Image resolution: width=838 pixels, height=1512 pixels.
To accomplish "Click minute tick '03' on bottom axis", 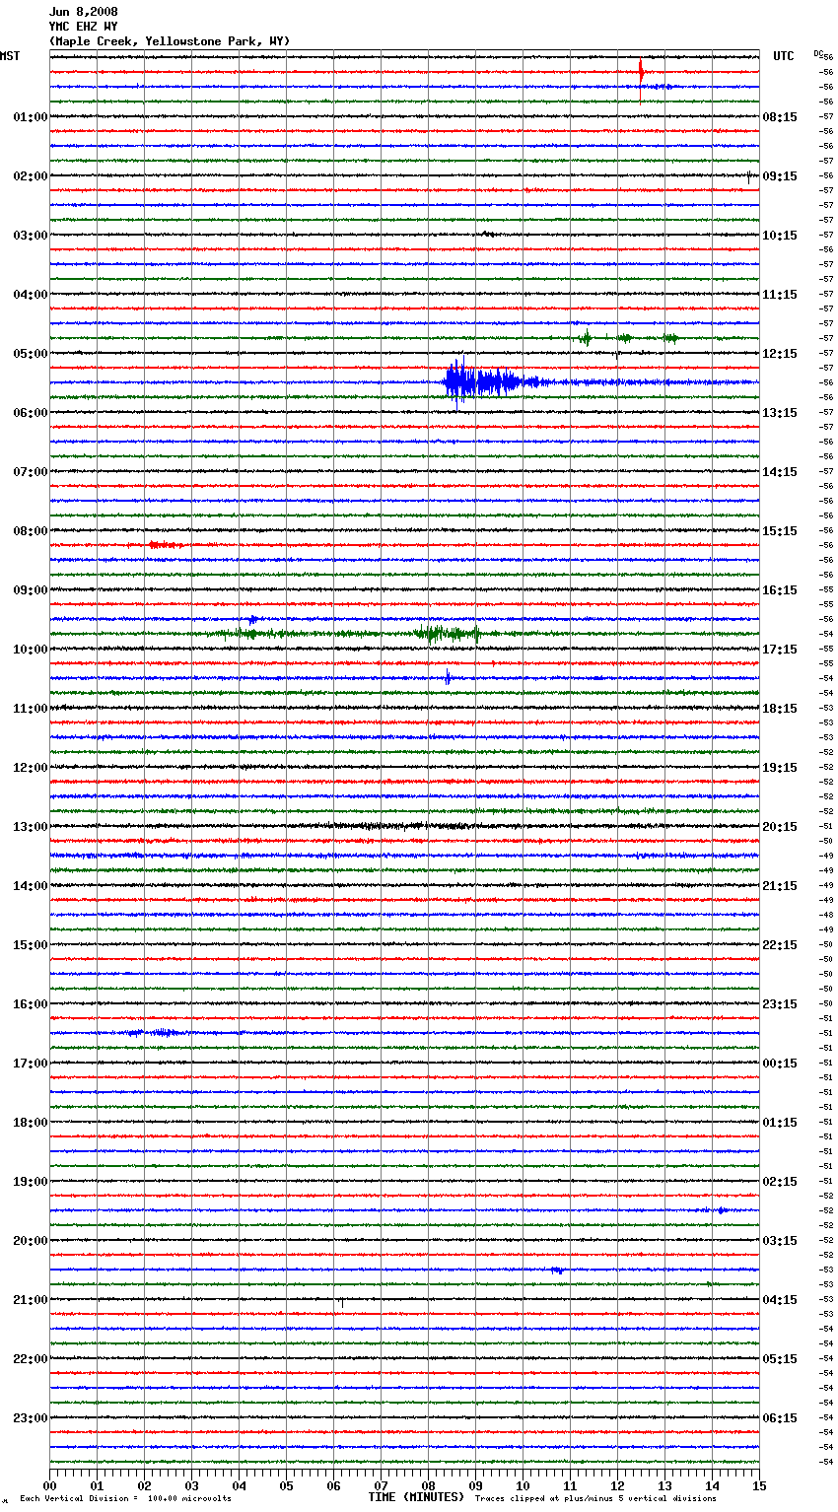I will (191, 1485).
